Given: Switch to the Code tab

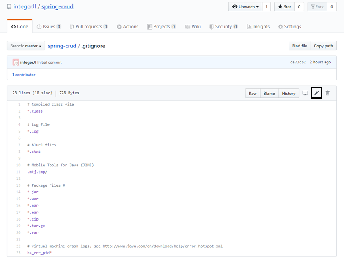Looking at the screenshot, I should click(19, 27).
